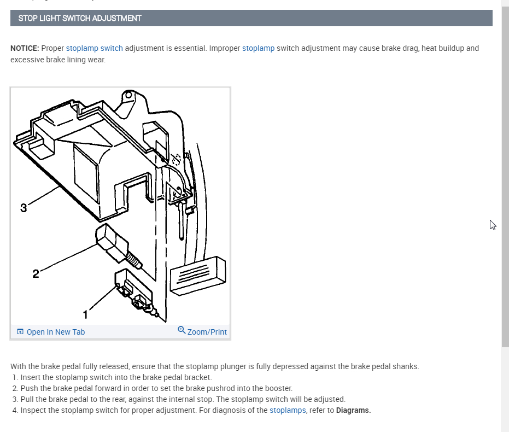This screenshot has height=432, width=509.
Task: Open the Zoom/Print text link
Action: (207, 332)
